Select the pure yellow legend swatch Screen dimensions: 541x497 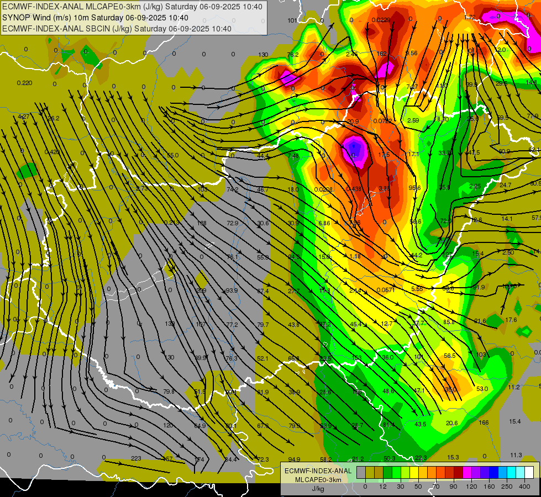[414, 472]
